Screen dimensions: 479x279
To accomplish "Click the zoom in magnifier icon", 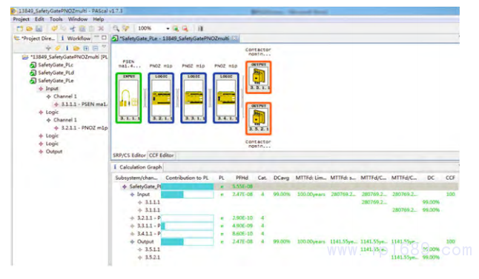I will click(175, 29).
